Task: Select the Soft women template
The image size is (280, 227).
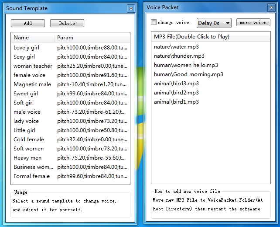Action: coord(70,149)
